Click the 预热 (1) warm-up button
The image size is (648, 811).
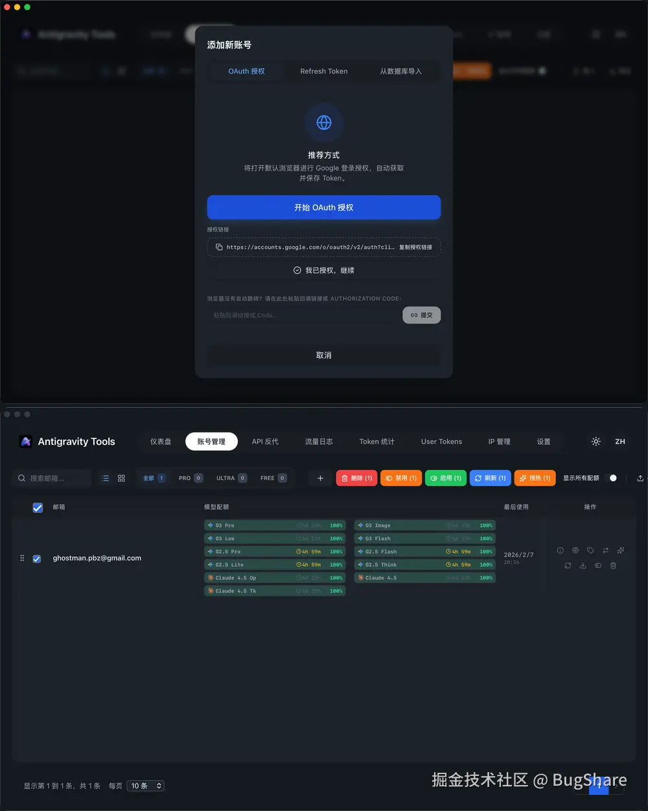point(535,478)
